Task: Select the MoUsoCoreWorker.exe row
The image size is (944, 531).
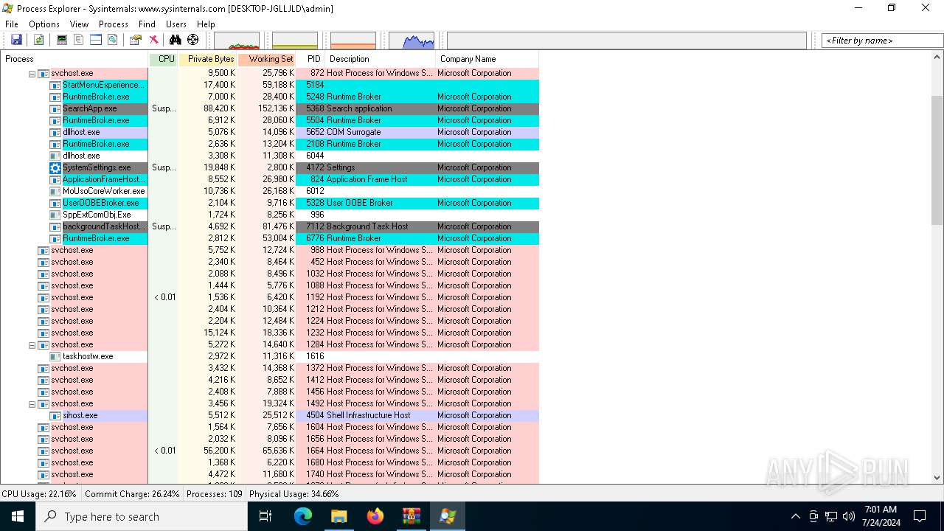Action: tap(270, 191)
